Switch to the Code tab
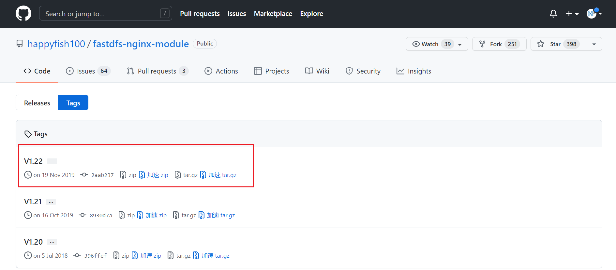This screenshot has height=270, width=616. (37, 71)
